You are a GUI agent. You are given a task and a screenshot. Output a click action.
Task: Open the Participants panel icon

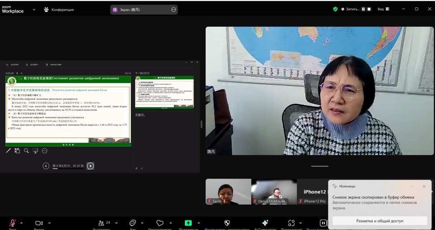click(101, 223)
